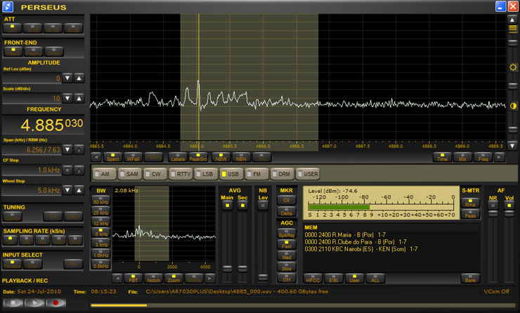520x313 pixels.
Task: Enable the Mix button
Action: (x=462, y=157)
